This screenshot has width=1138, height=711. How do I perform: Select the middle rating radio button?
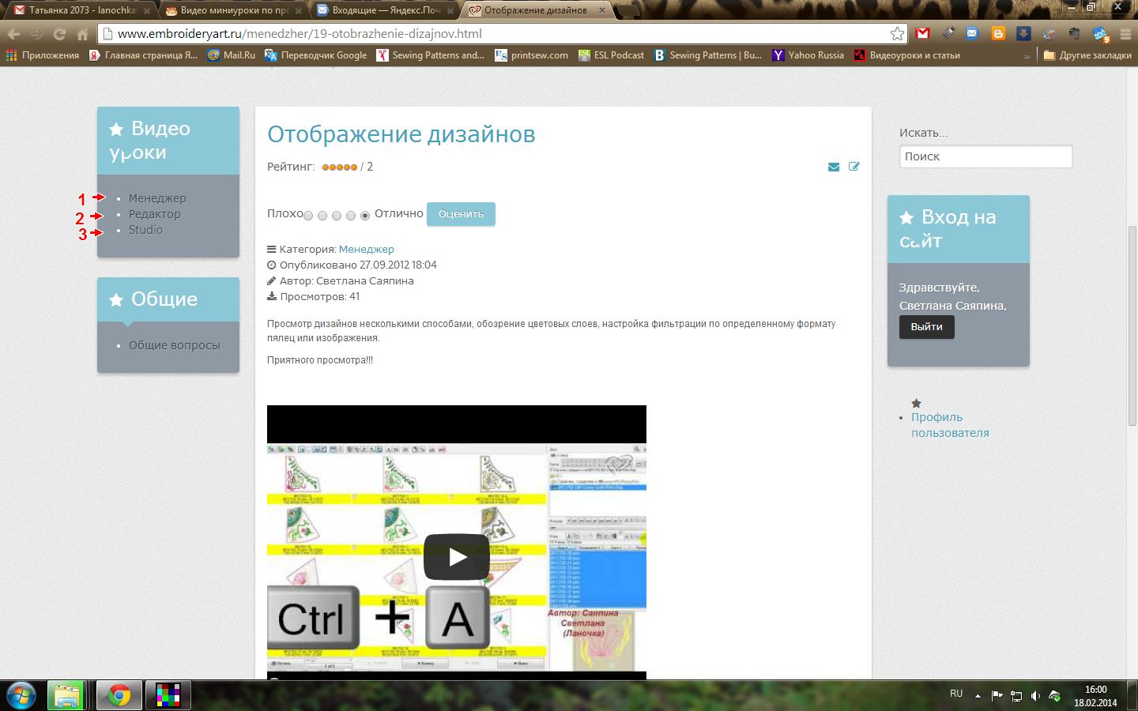pyautogui.click(x=337, y=216)
